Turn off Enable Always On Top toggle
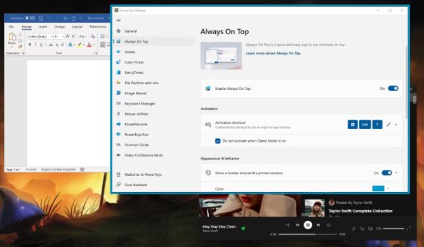This screenshot has width=424, height=247. tap(393, 88)
